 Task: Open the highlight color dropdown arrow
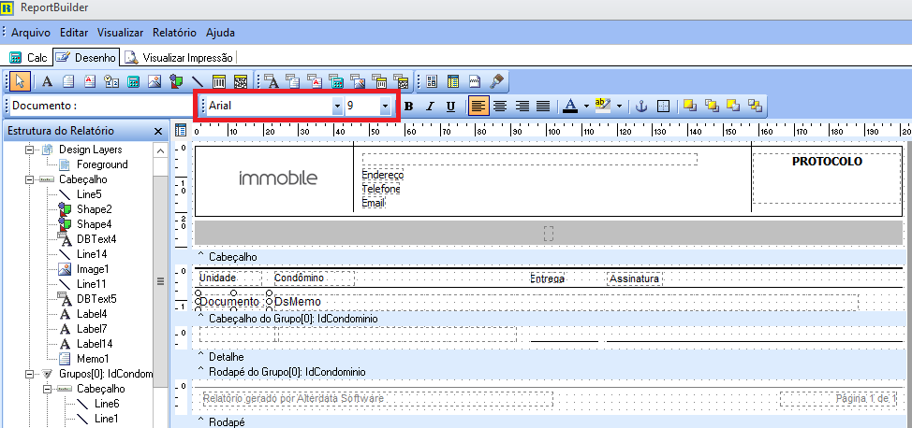pos(619,107)
